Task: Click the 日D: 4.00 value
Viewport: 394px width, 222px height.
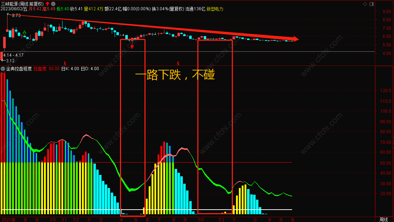Action: (90, 69)
